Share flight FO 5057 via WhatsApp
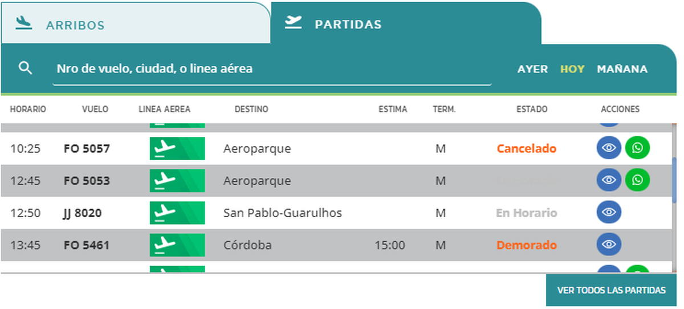This screenshot has height=309, width=684. pos(637,148)
